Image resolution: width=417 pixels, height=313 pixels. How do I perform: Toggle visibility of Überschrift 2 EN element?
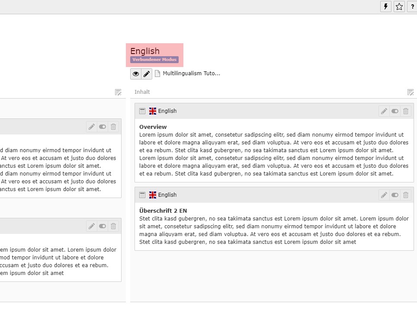pos(395,195)
